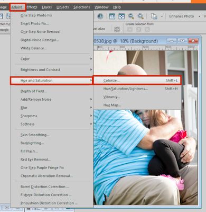Click the horizontal ruler above photo

point(146,48)
